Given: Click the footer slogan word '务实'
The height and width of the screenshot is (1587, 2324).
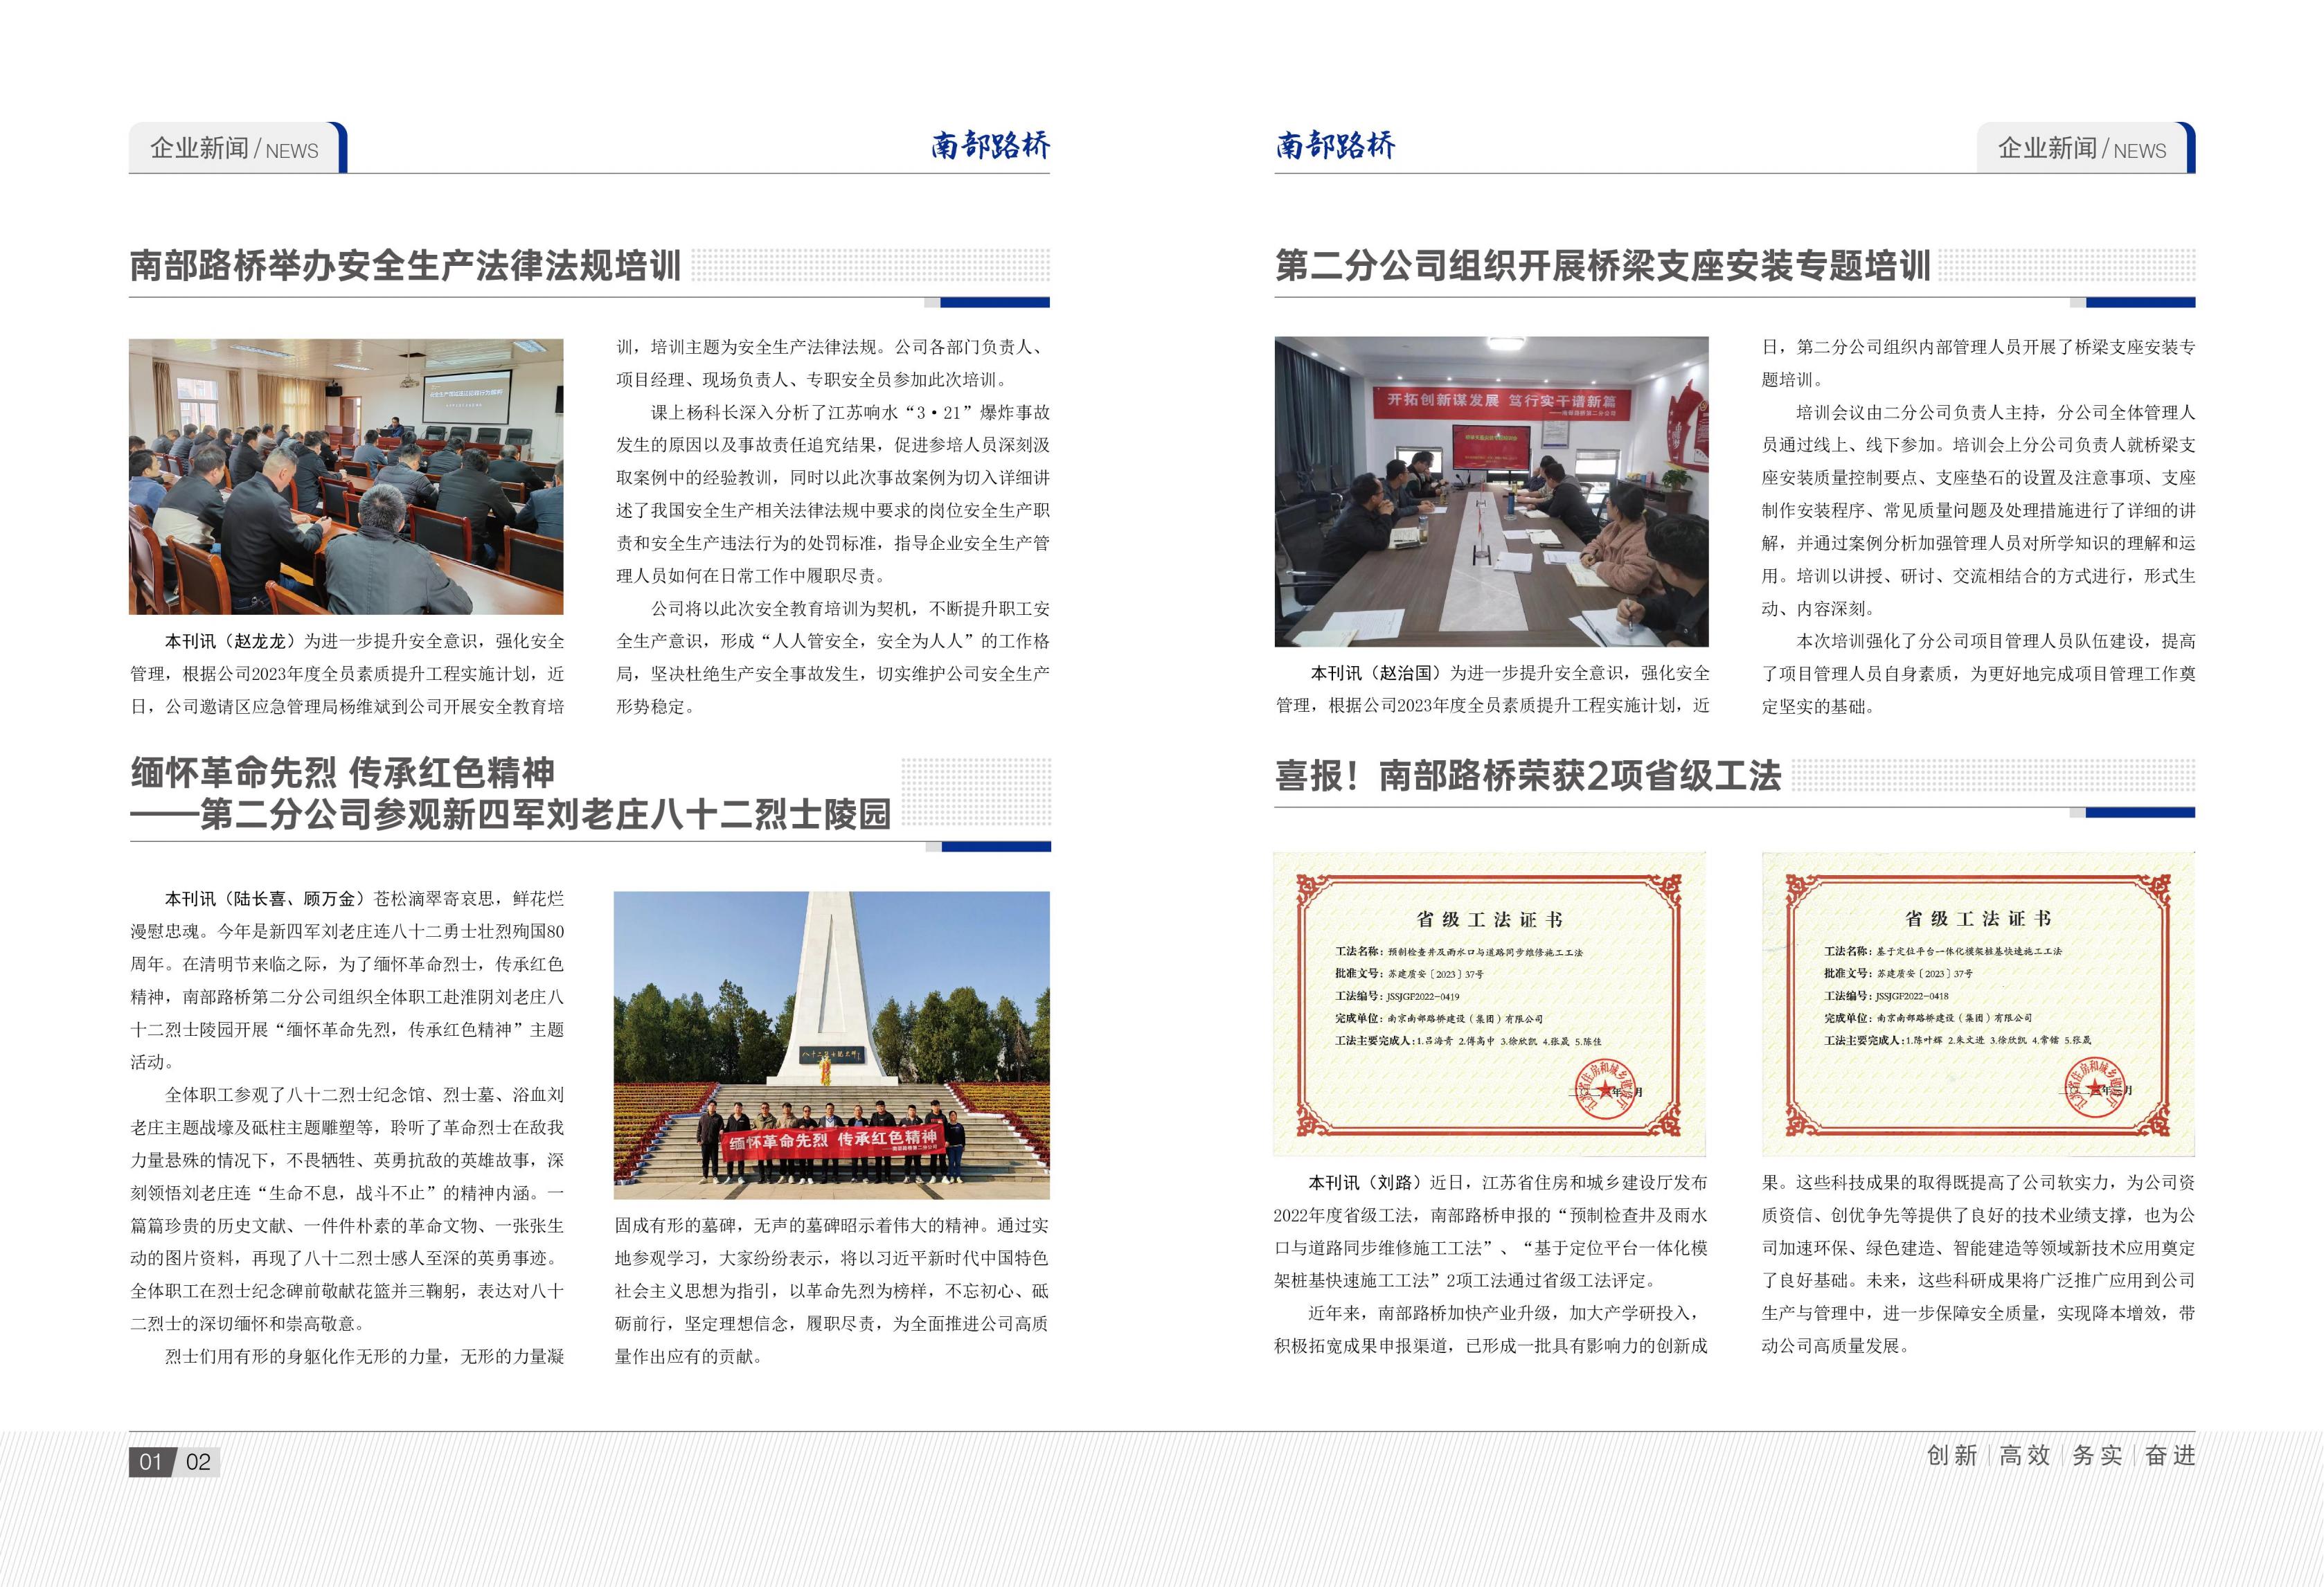Looking at the screenshot, I should (x=2097, y=1456).
